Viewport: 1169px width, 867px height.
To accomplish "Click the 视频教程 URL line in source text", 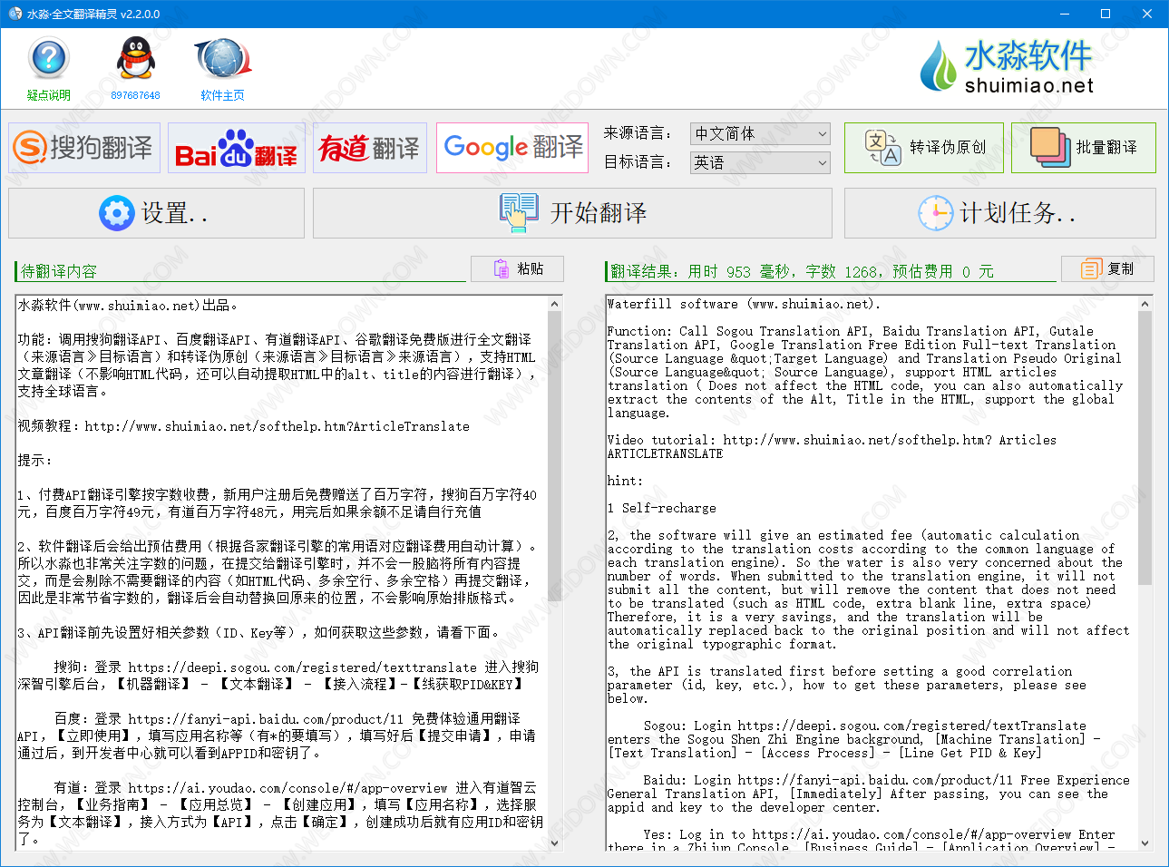I will click(244, 426).
